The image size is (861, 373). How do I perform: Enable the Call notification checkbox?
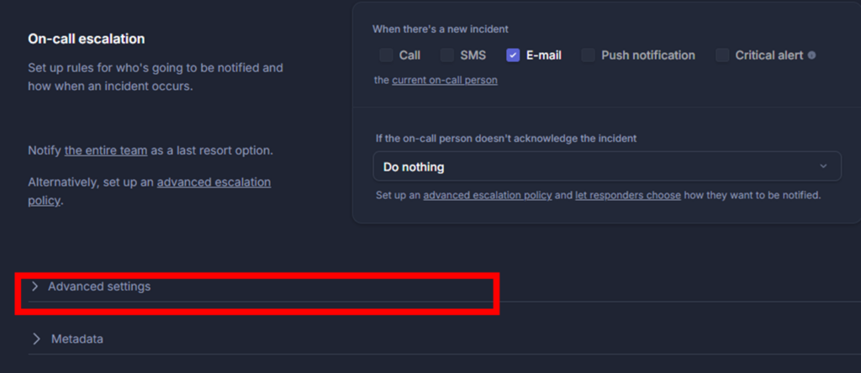coord(386,55)
